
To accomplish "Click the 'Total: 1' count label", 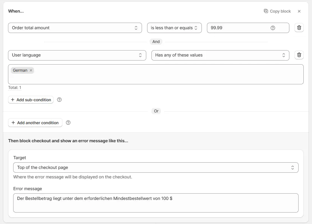I will [15, 87].
